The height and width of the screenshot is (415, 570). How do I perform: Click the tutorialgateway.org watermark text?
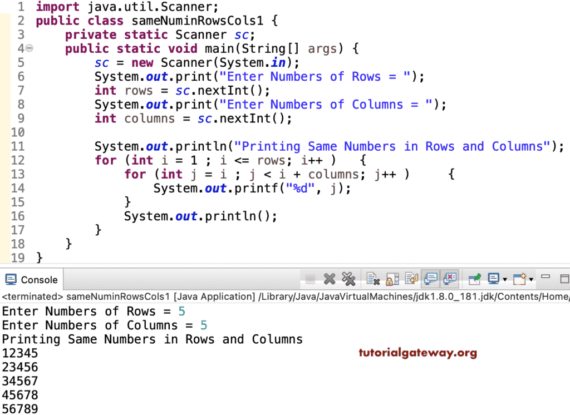click(417, 353)
